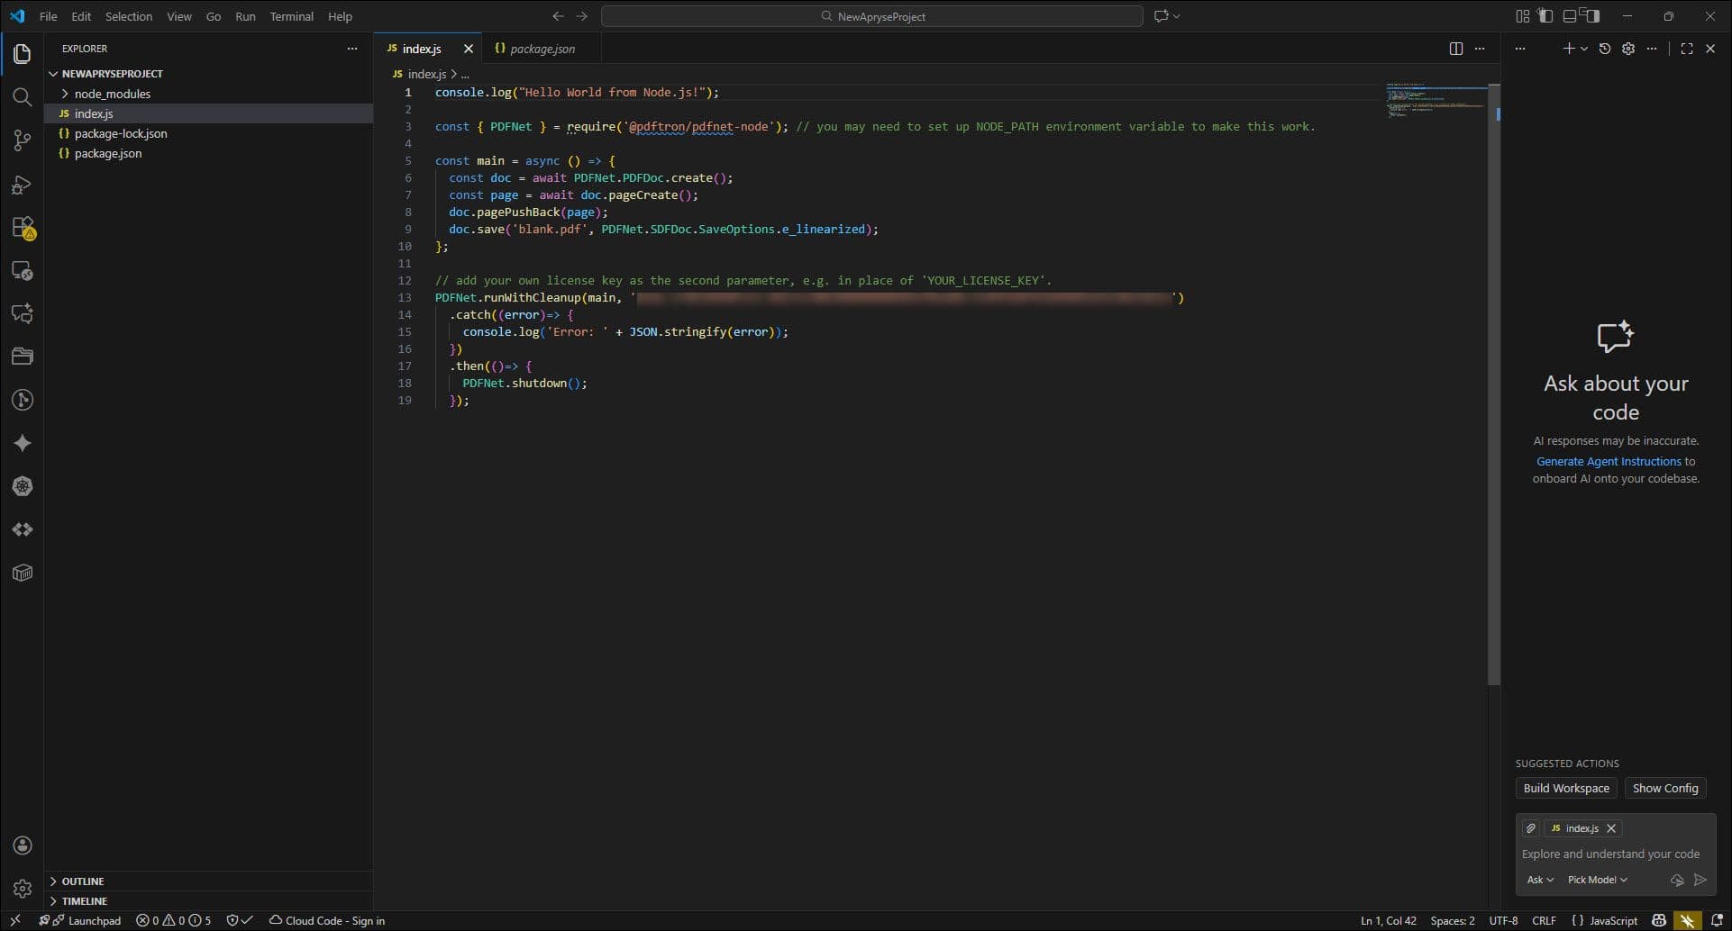The height and width of the screenshot is (931, 1732).
Task: Click the Build Workspace button
Action: point(1566,788)
